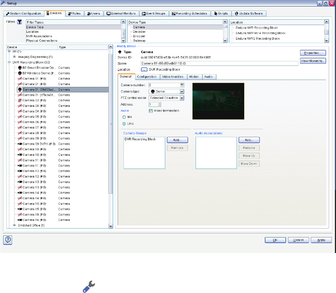Image resolution: width=336 pixels, height=293 pixels.
Task: Click the location browse ellipsis button
Action: point(144,70)
